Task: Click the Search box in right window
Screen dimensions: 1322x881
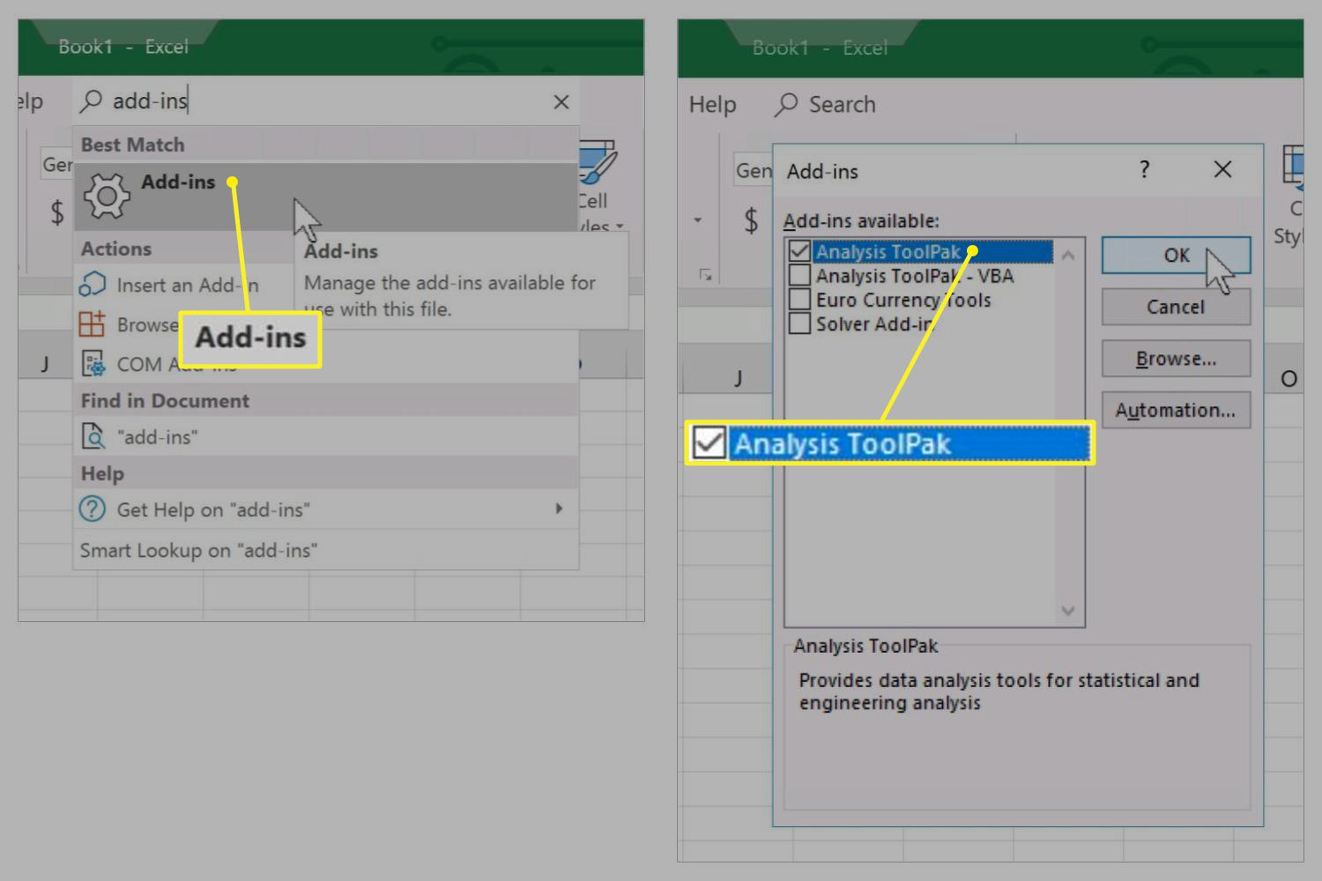Action: coord(824,105)
